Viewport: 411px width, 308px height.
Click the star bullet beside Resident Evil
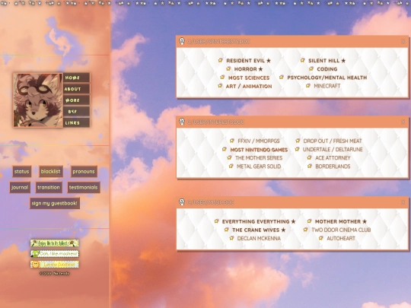point(221,60)
